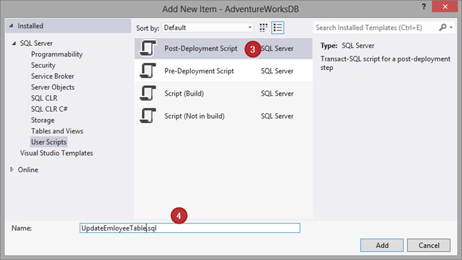Switch to medium icons list view
462x260 pixels.
[278, 28]
